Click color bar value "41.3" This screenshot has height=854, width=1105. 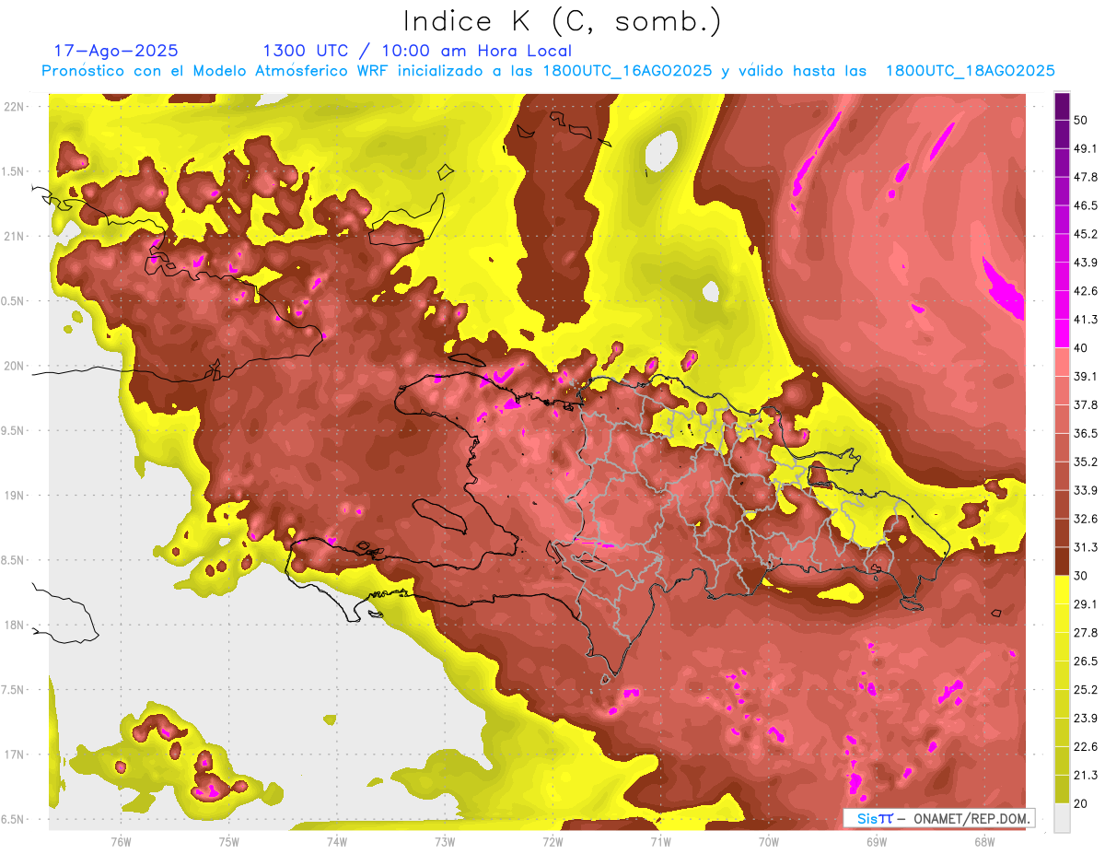tap(1085, 320)
